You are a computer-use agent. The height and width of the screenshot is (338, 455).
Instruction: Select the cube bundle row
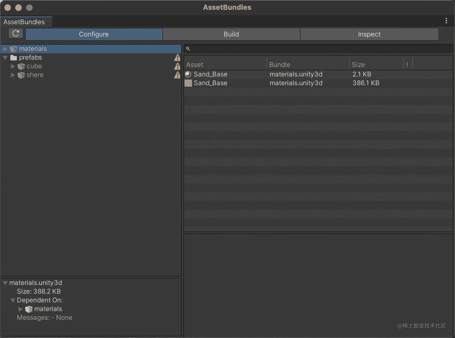[x=91, y=66]
